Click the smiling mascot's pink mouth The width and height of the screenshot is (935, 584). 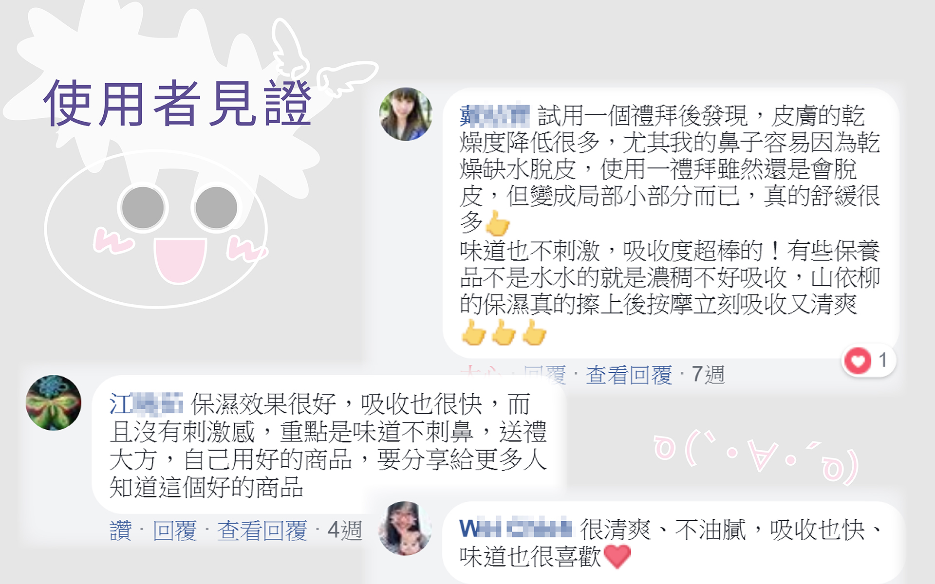(181, 260)
